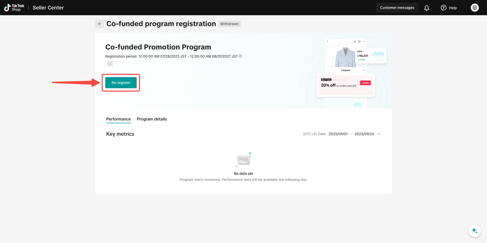Open the Program details tab
The height and width of the screenshot is (243, 487).
(x=152, y=119)
